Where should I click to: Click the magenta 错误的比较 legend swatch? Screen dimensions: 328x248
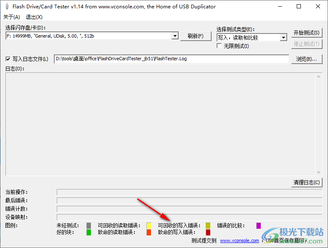259,225
